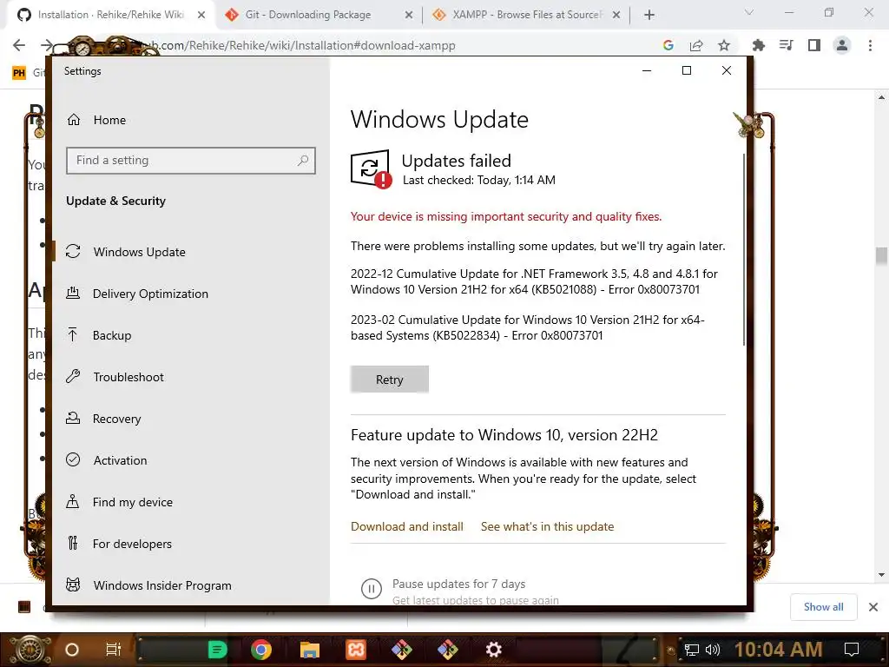Open File Explorer from the taskbar
The width and height of the screenshot is (889, 667).
(x=310, y=650)
